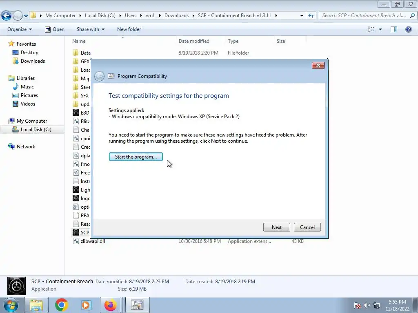Launch Firefox from the taskbar

[x=110, y=305]
